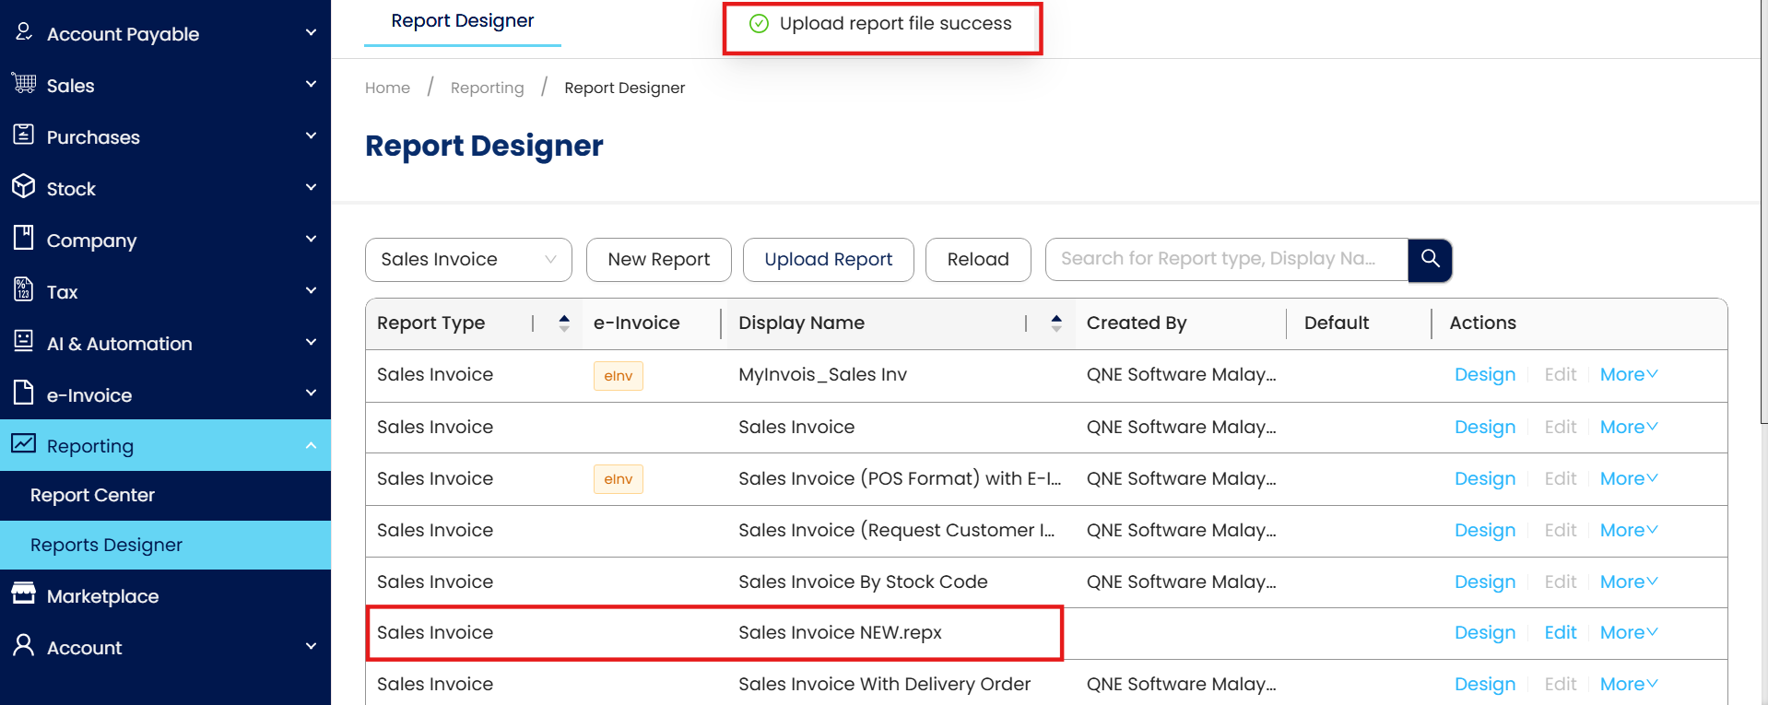Sort by the Display Name column arrows

pyautogui.click(x=1056, y=323)
